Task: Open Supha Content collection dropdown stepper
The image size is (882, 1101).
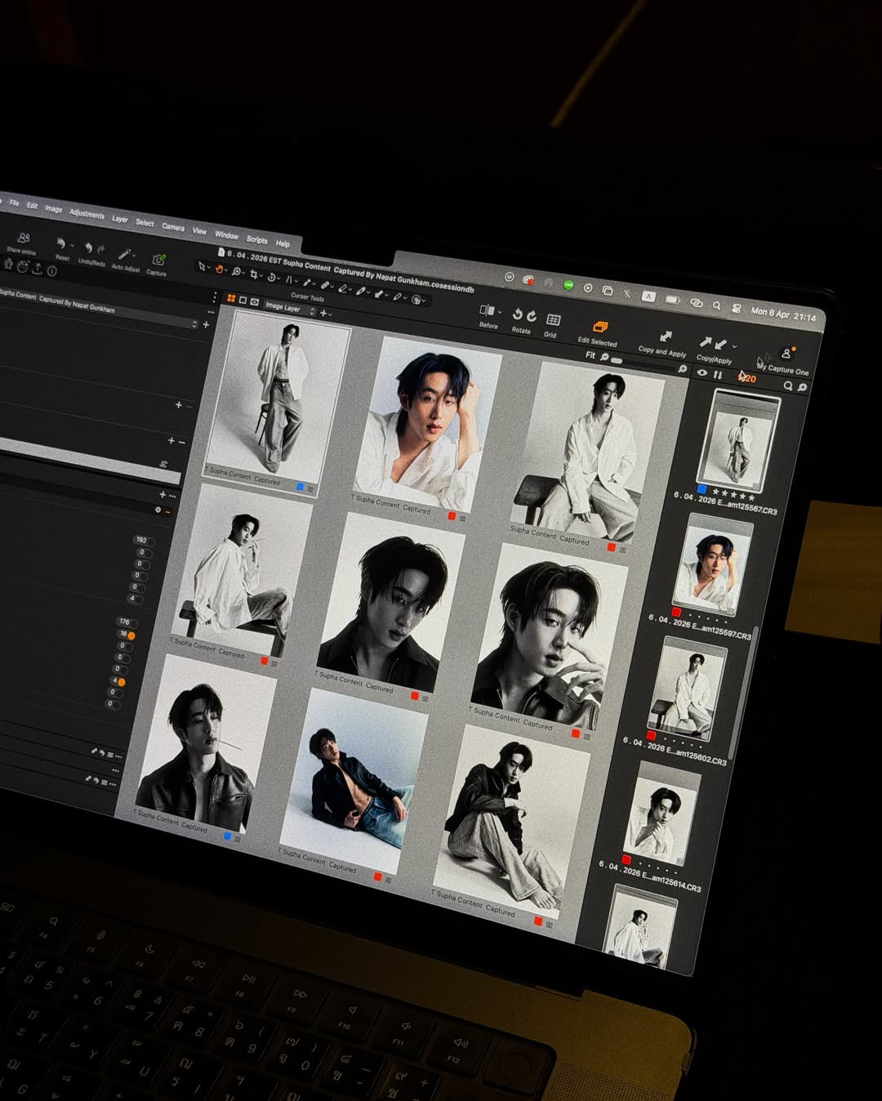Action: pyautogui.click(x=194, y=324)
